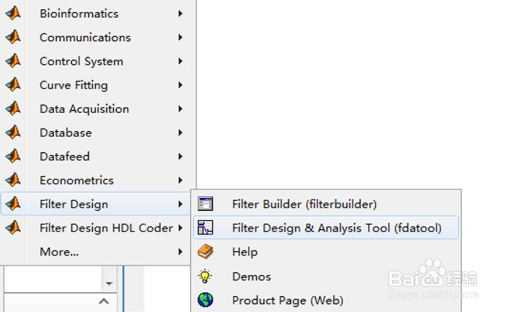Expand the Data Acquisition submenu arrow
The height and width of the screenshot is (312, 506).
click(x=180, y=109)
